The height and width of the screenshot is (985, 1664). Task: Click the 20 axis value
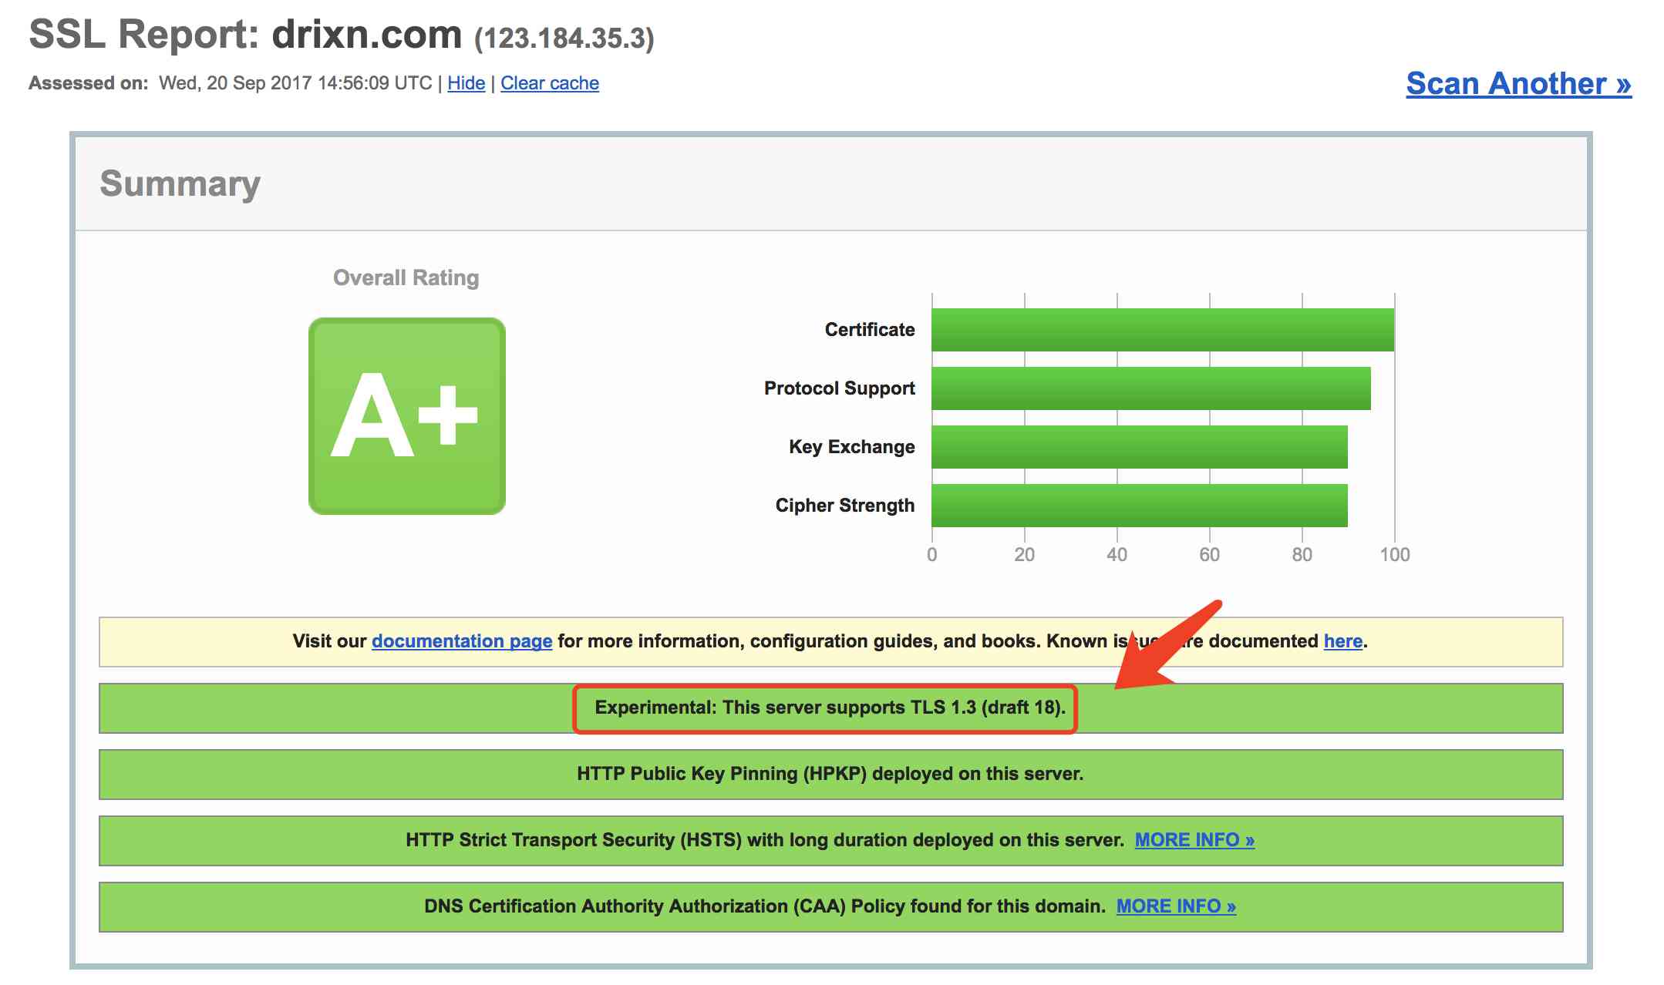1025,555
